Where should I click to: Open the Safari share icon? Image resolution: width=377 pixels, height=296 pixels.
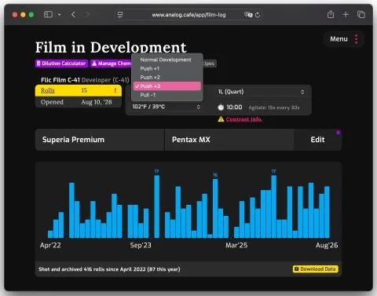coord(331,14)
